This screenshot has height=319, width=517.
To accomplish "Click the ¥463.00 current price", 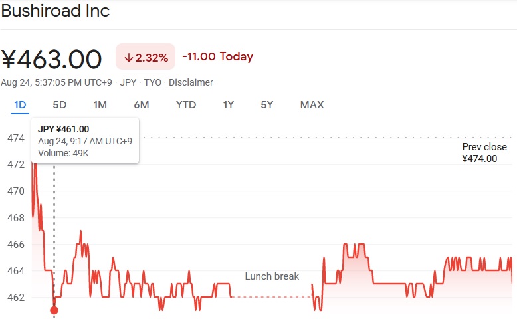I will click(x=51, y=59).
